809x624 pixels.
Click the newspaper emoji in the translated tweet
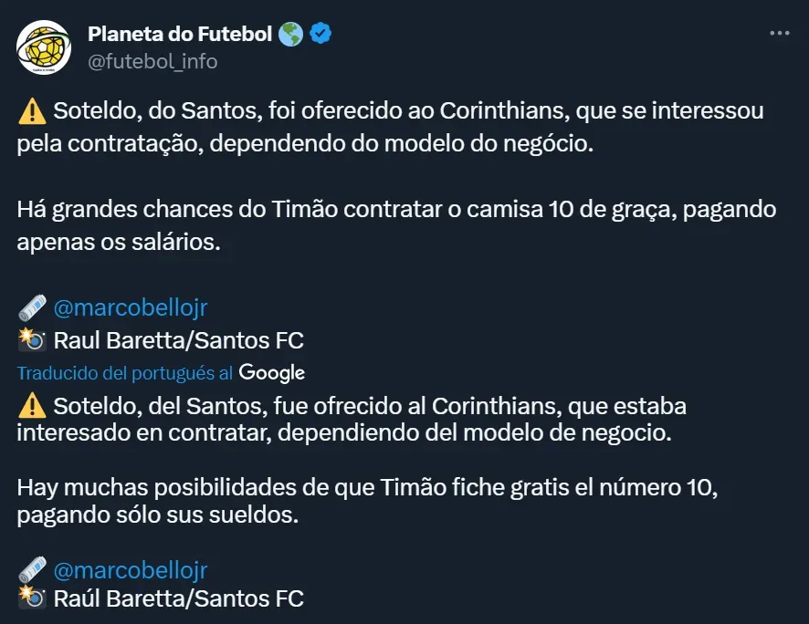pos(31,571)
